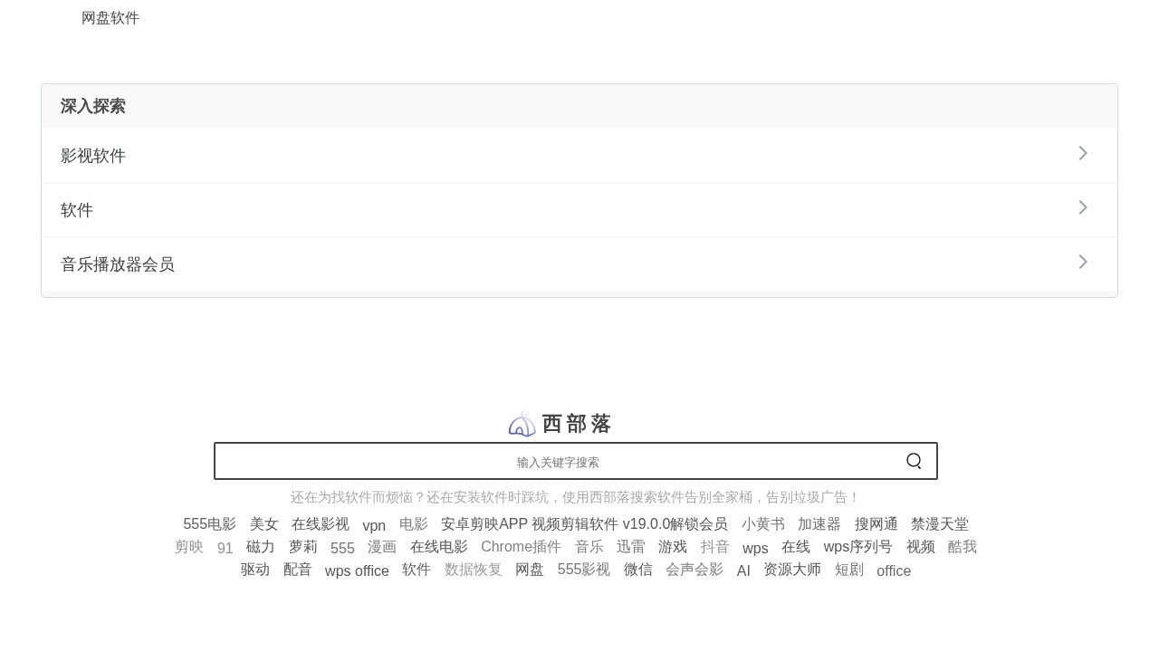
Task: Select the Chrome插件 keyword
Action: (522, 547)
